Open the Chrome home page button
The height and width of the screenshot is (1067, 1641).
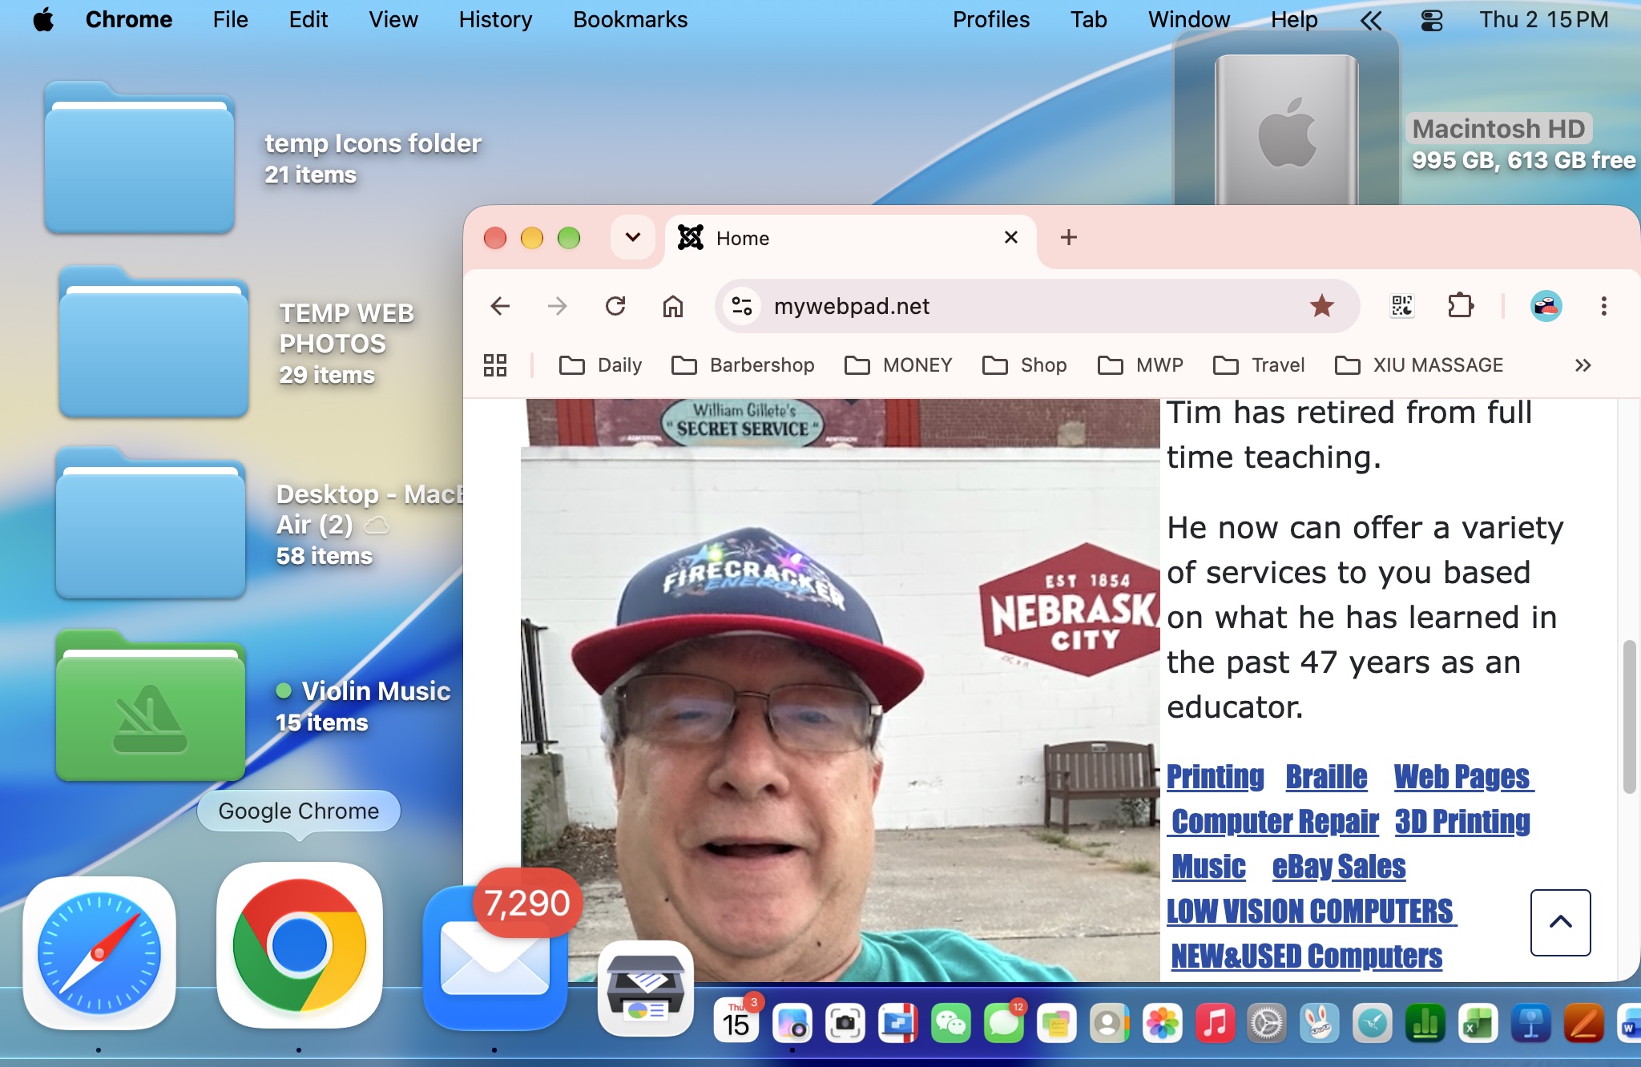[673, 306]
